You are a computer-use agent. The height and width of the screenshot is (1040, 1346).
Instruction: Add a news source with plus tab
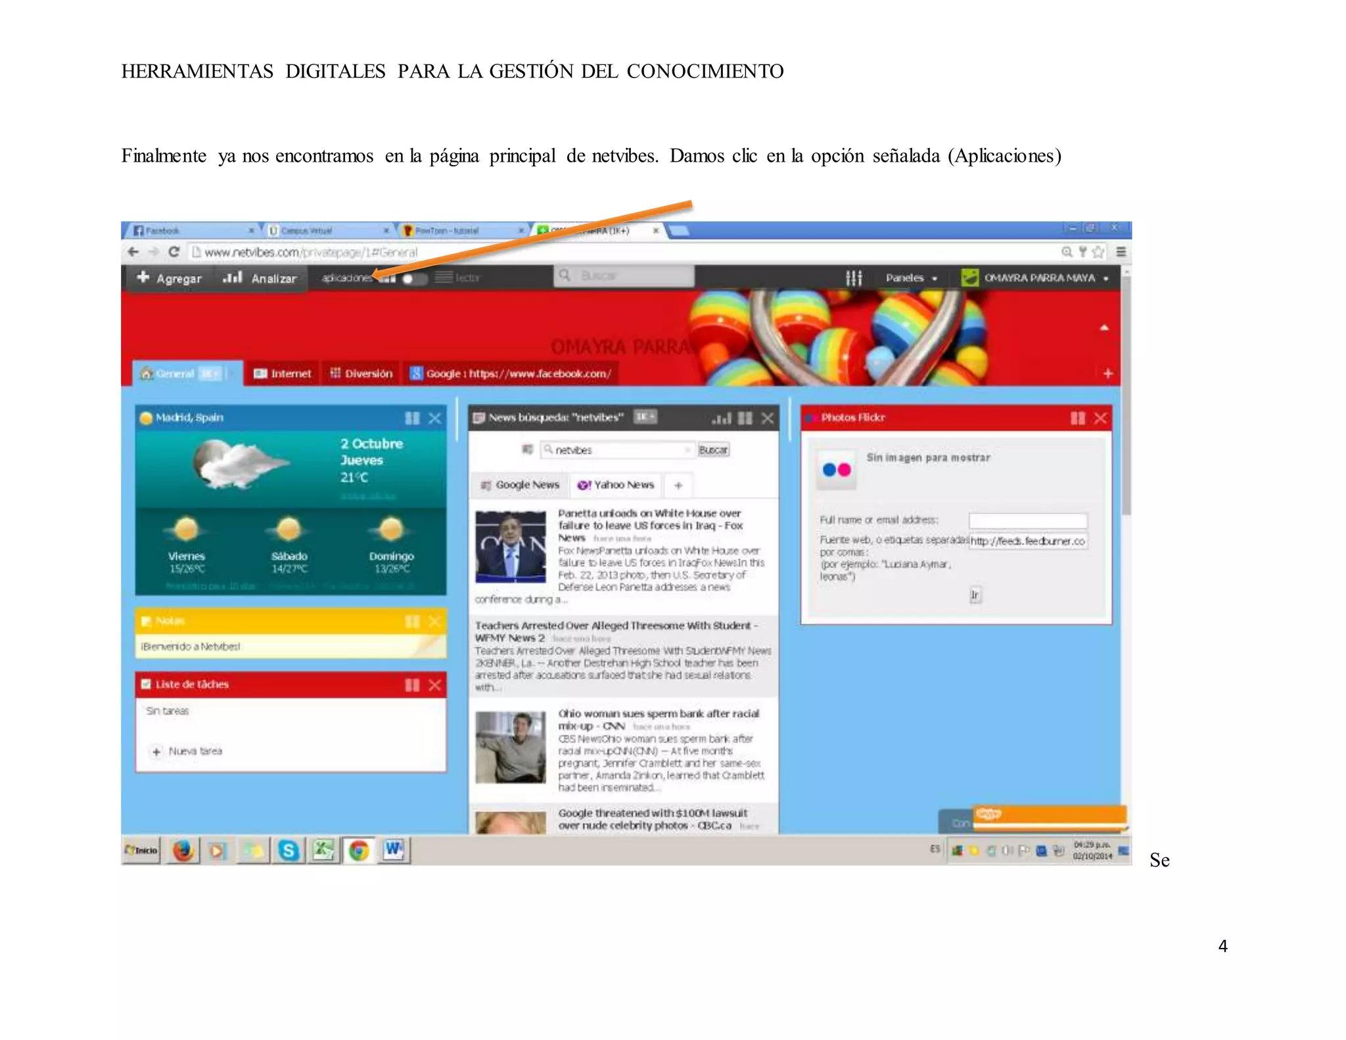pos(678,485)
